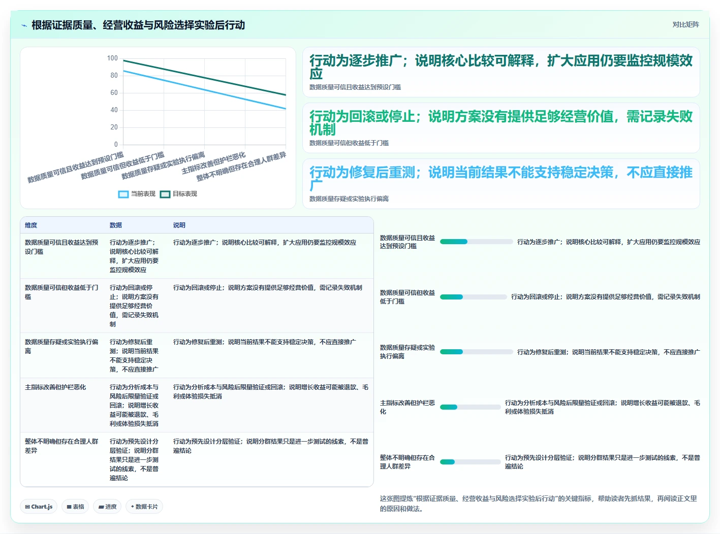Viewport: 720px width, 534px height.
Task: Select the 进度 tag chip
Action: pos(107,507)
